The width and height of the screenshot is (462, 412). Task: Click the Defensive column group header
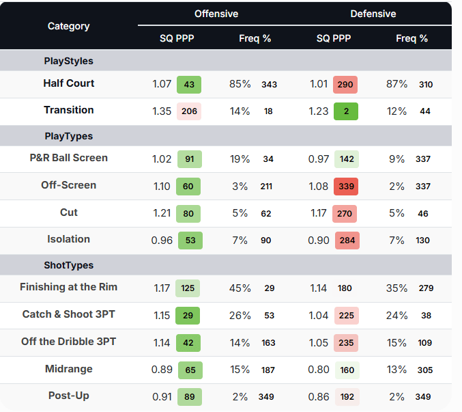pos(373,14)
